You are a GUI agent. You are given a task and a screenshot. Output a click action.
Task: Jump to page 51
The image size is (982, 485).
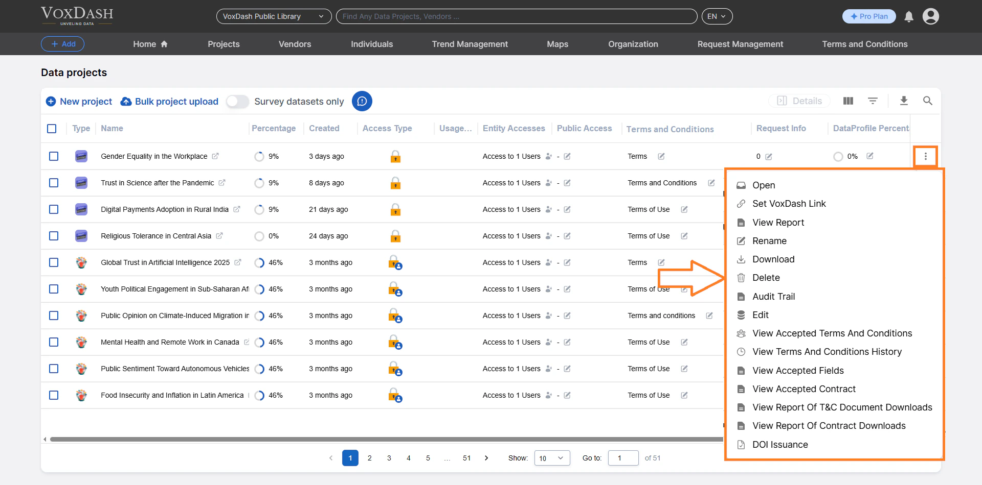click(x=466, y=458)
